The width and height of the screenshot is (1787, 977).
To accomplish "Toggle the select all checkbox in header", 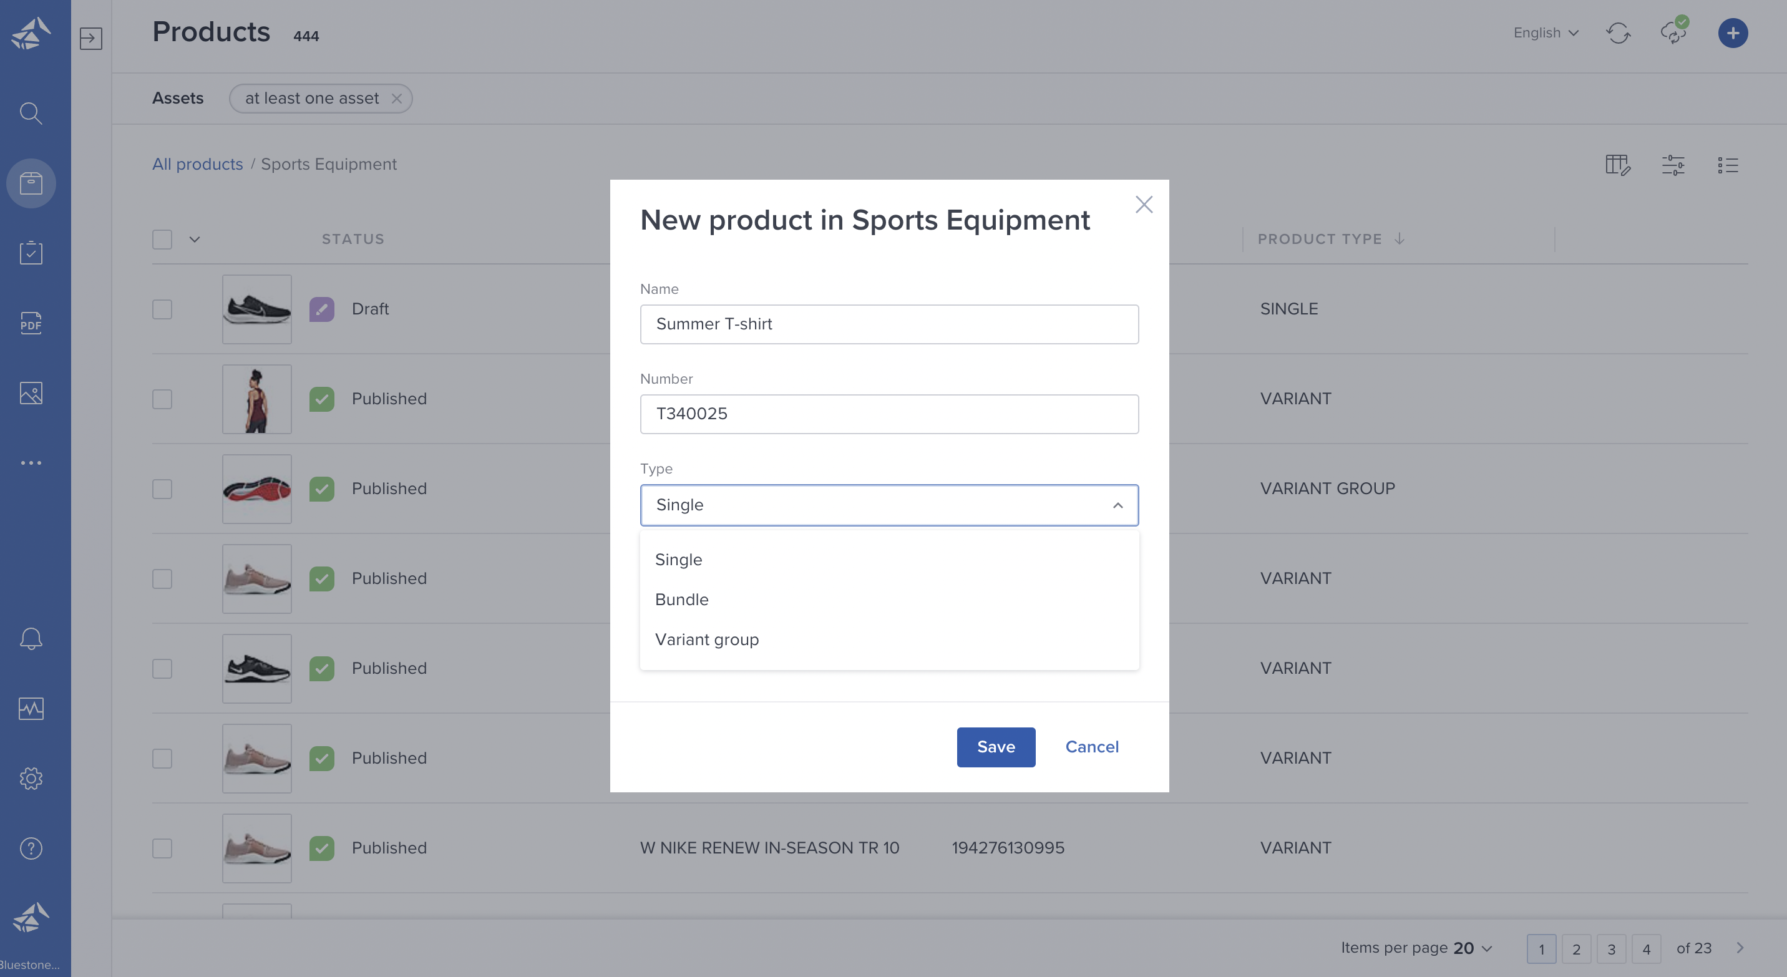I will 162,239.
